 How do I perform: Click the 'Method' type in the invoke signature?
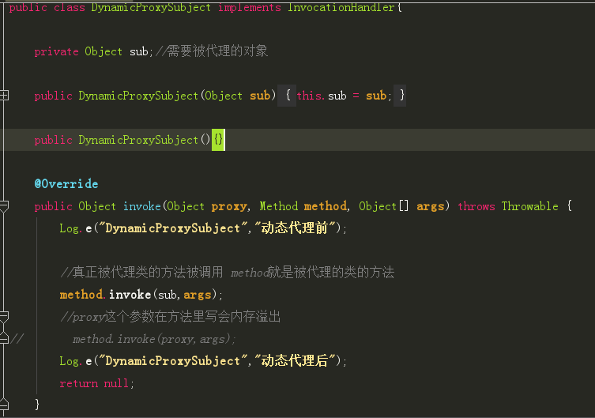[278, 206]
